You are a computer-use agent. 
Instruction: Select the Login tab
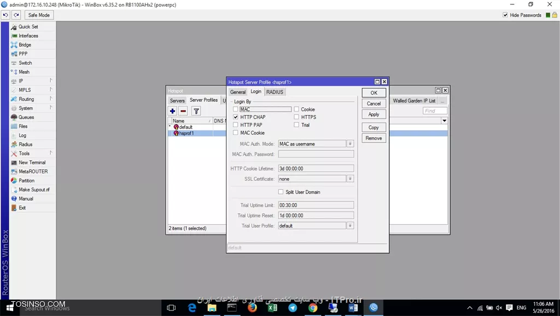click(256, 91)
